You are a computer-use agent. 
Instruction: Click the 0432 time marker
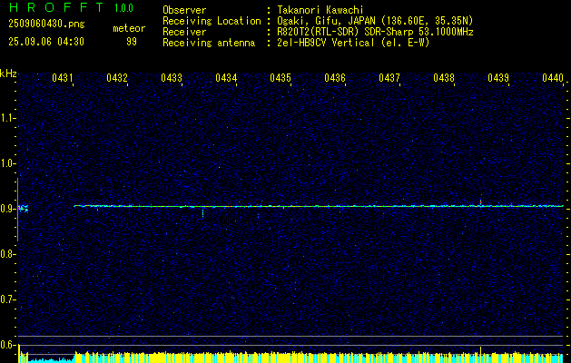(x=117, y=77)
